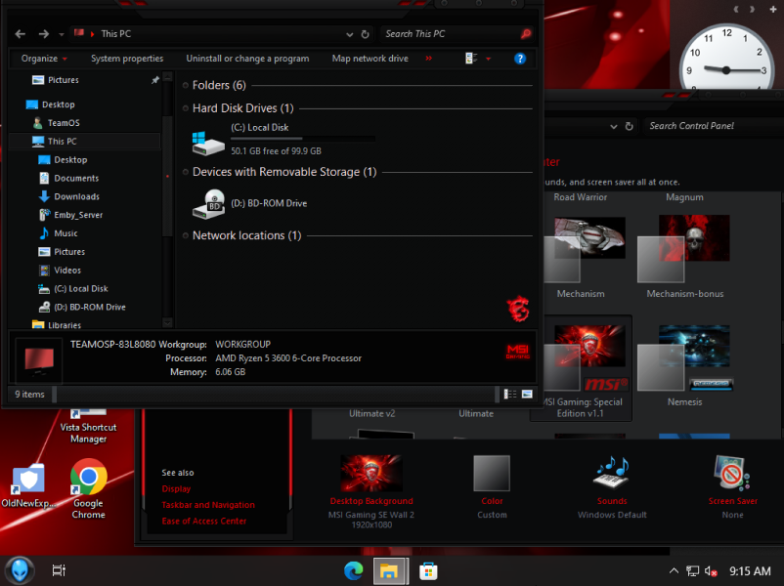Click Uninstall or change a program
Screen dimensions: 784x586
247,59
